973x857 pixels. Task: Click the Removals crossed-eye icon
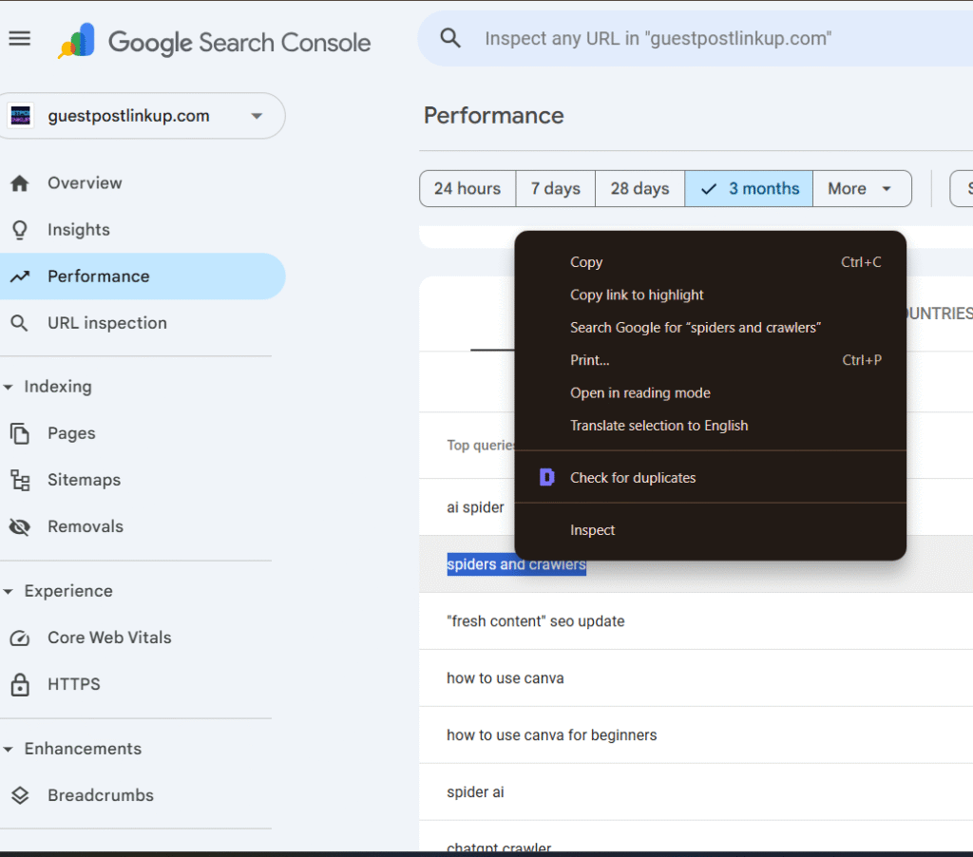[19, 526]
